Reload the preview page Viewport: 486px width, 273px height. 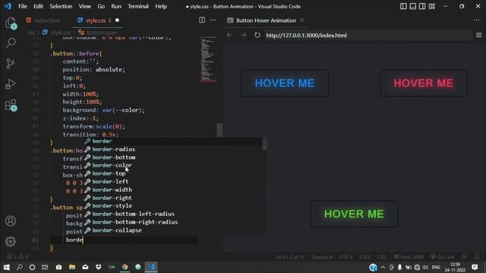[x=257, y=35]
